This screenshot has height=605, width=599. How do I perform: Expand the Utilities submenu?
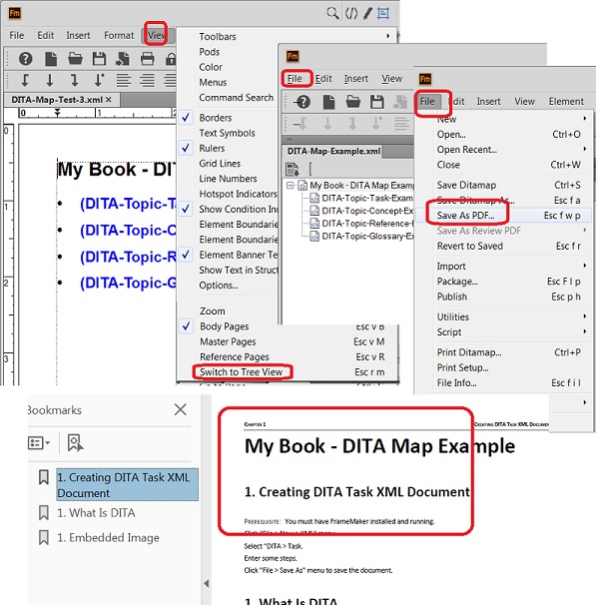tap(585, 316)
